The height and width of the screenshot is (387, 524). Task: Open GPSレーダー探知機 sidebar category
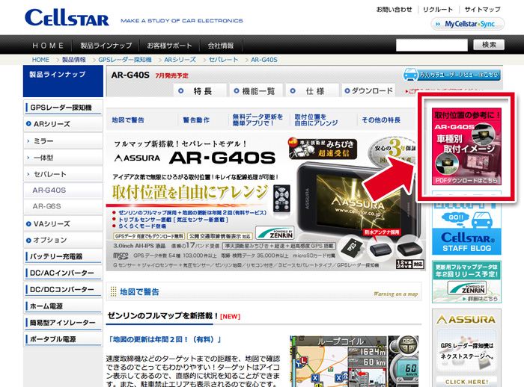tap(63, 108)
